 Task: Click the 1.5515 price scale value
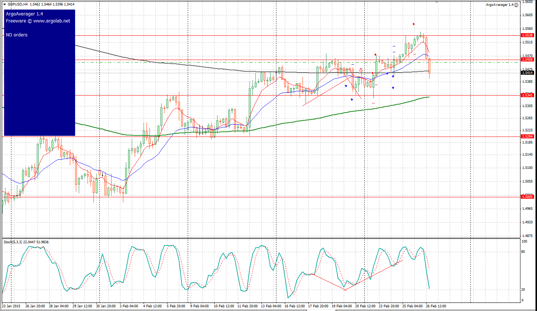[x=527, y=43]
